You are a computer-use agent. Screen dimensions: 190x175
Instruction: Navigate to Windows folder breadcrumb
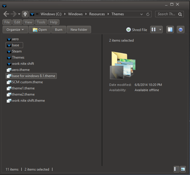(x=75, y=14)
